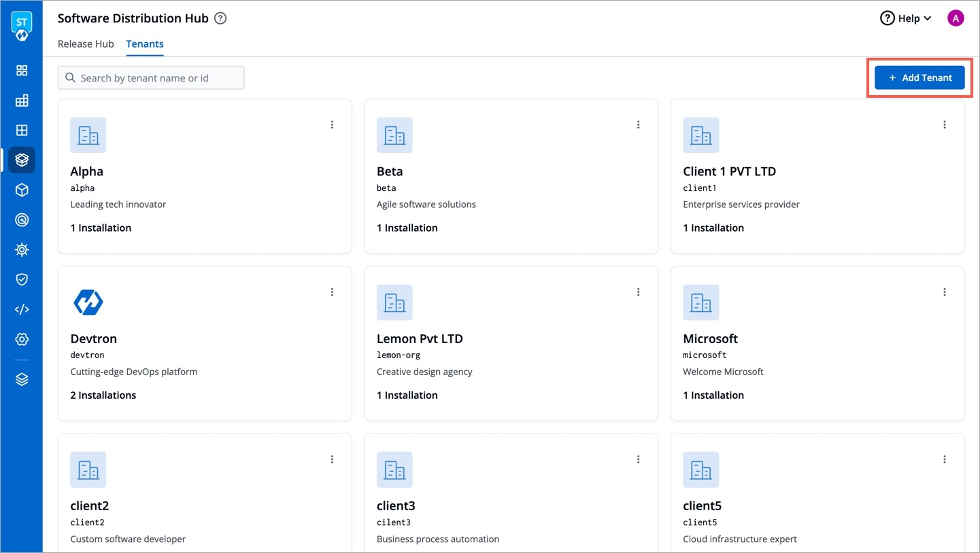Click the Devtron logo at sidebar top

pyautogui.click(x=22, y=26)
